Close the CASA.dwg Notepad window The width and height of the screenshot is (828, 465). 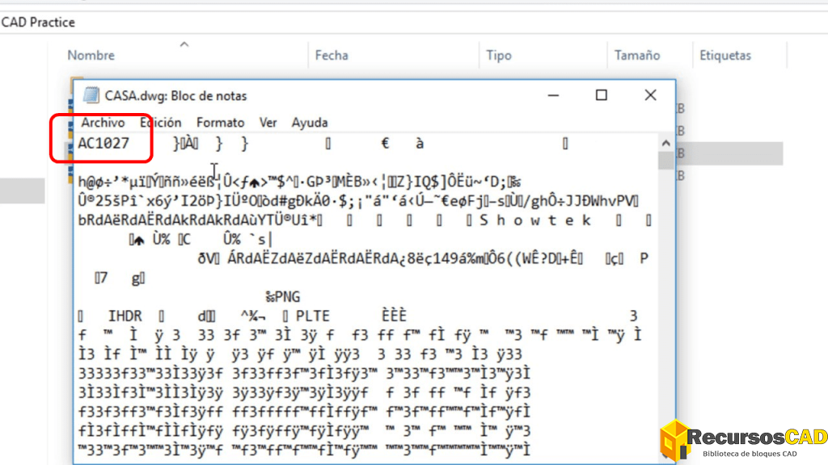650,95
